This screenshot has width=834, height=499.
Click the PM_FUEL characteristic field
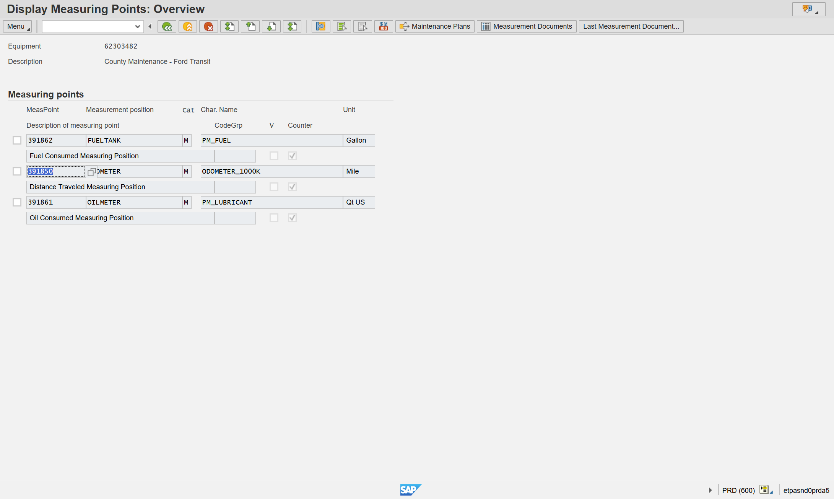(271, 140)
